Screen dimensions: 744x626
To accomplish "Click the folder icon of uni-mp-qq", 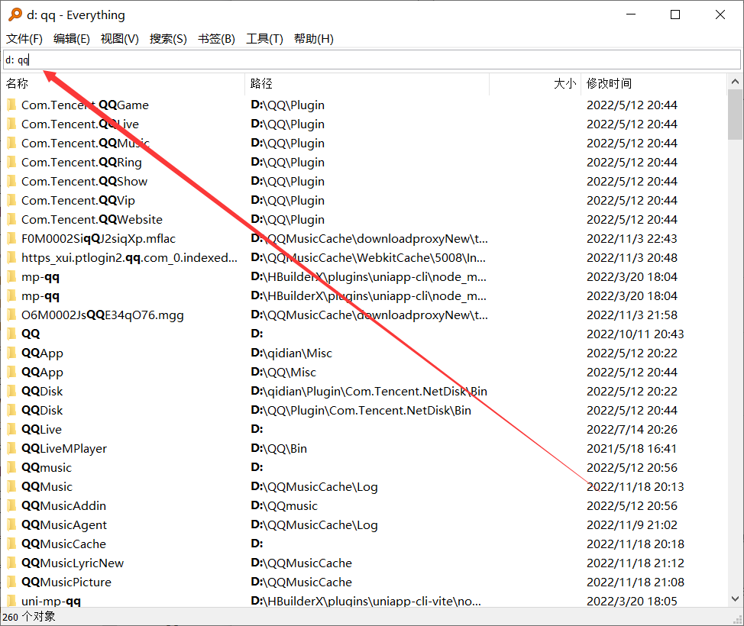I will click(x=12, y=601).
